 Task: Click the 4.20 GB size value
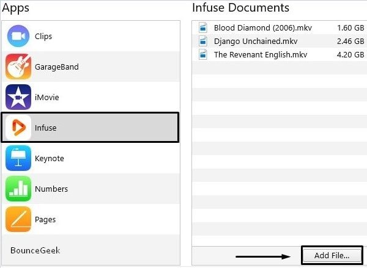(350, 55)
